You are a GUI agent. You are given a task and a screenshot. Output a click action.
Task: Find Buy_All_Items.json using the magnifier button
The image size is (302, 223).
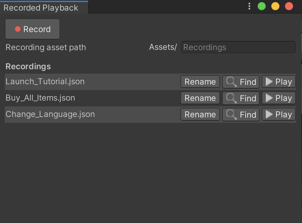click(x=241, y=98)
